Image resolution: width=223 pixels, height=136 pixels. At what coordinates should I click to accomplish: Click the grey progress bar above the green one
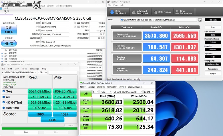(33, 125)
